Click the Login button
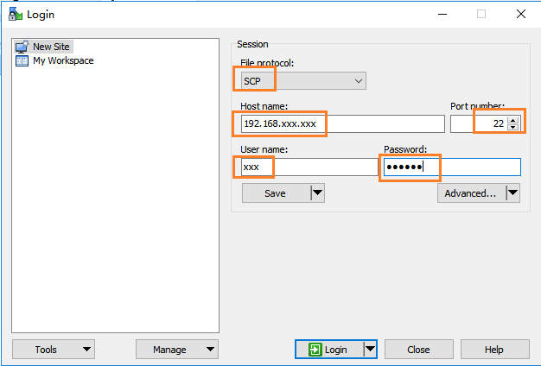 pos(329,350)
